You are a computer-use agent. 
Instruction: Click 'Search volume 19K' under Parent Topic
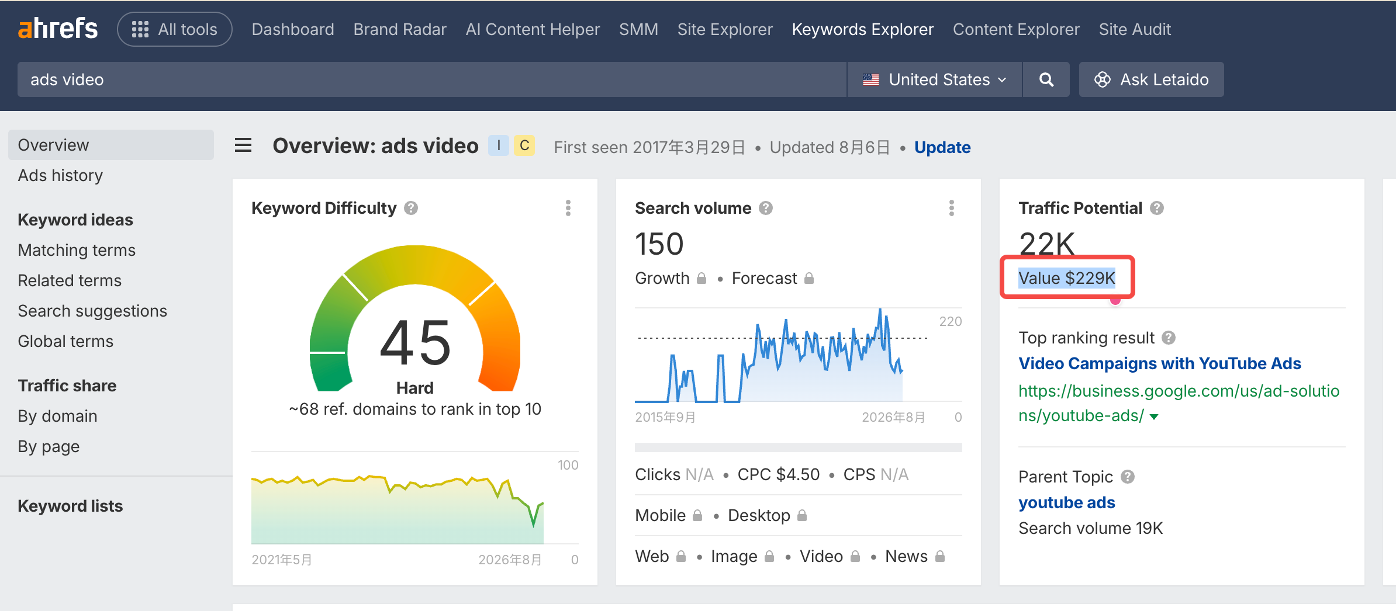[1091, 528]
